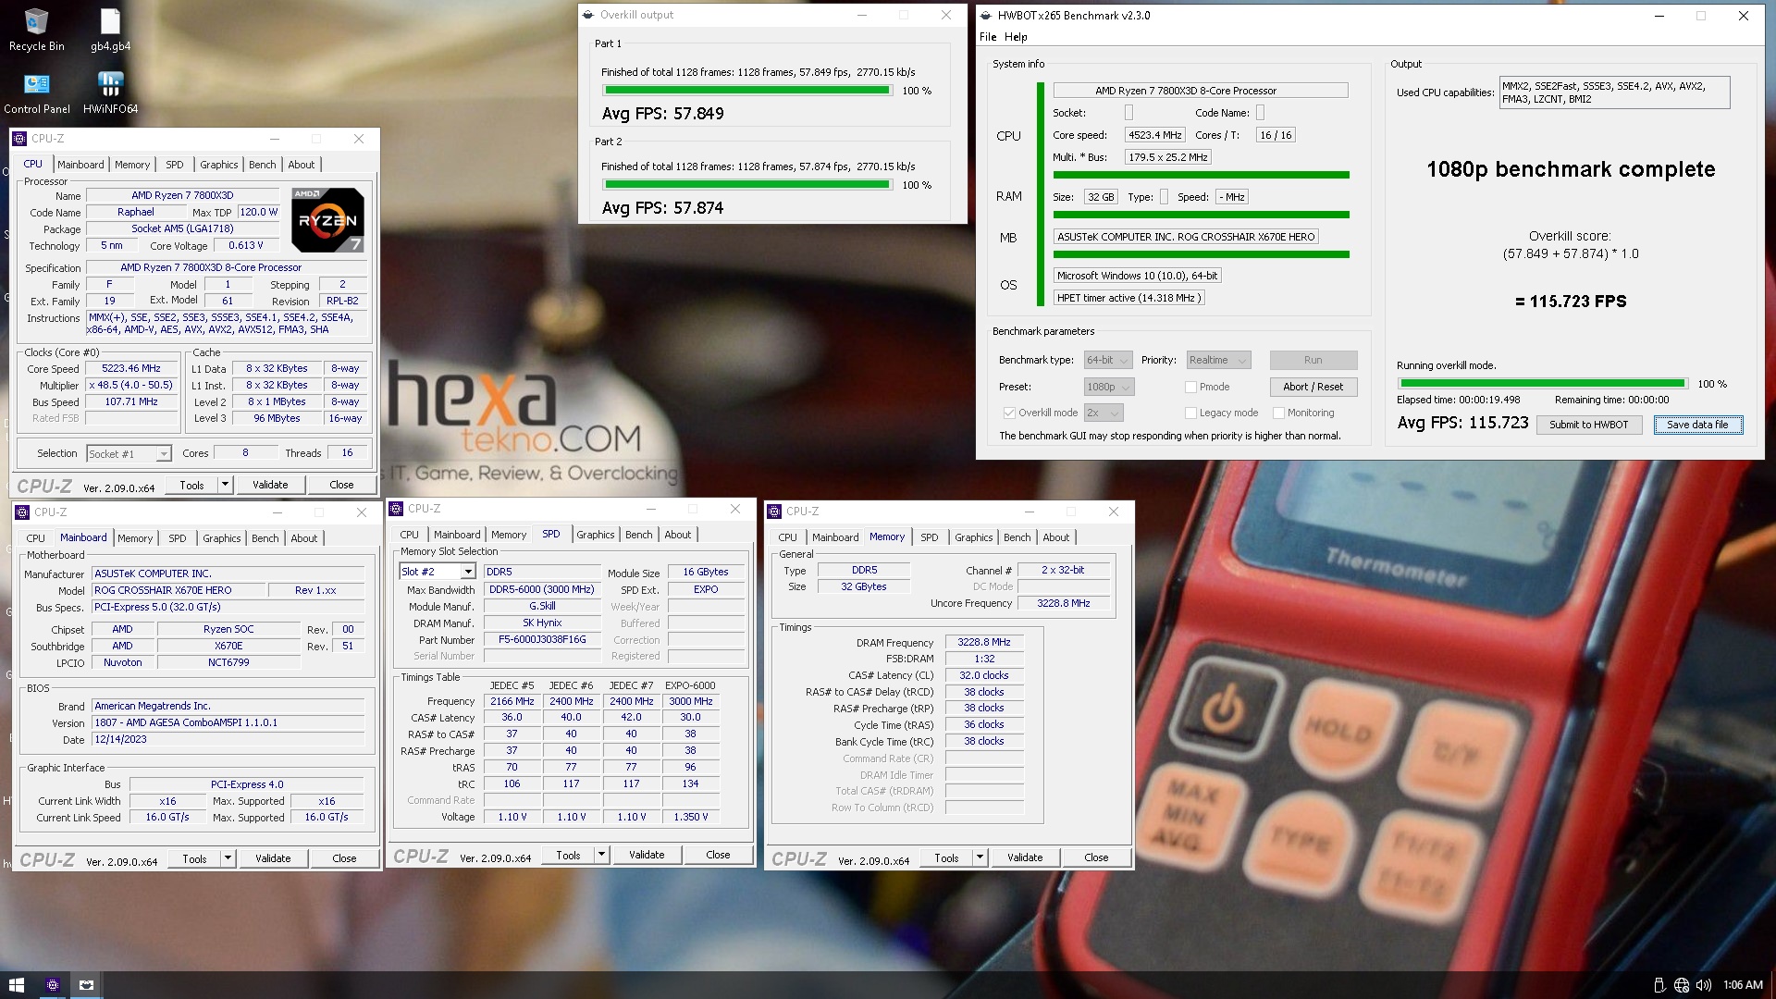Click the Ryzen 7 logo in CPU-Z
1776x999 pixels.
pos(327,220)
